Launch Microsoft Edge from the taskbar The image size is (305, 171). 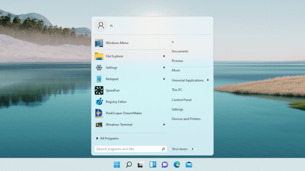point(177,165)
